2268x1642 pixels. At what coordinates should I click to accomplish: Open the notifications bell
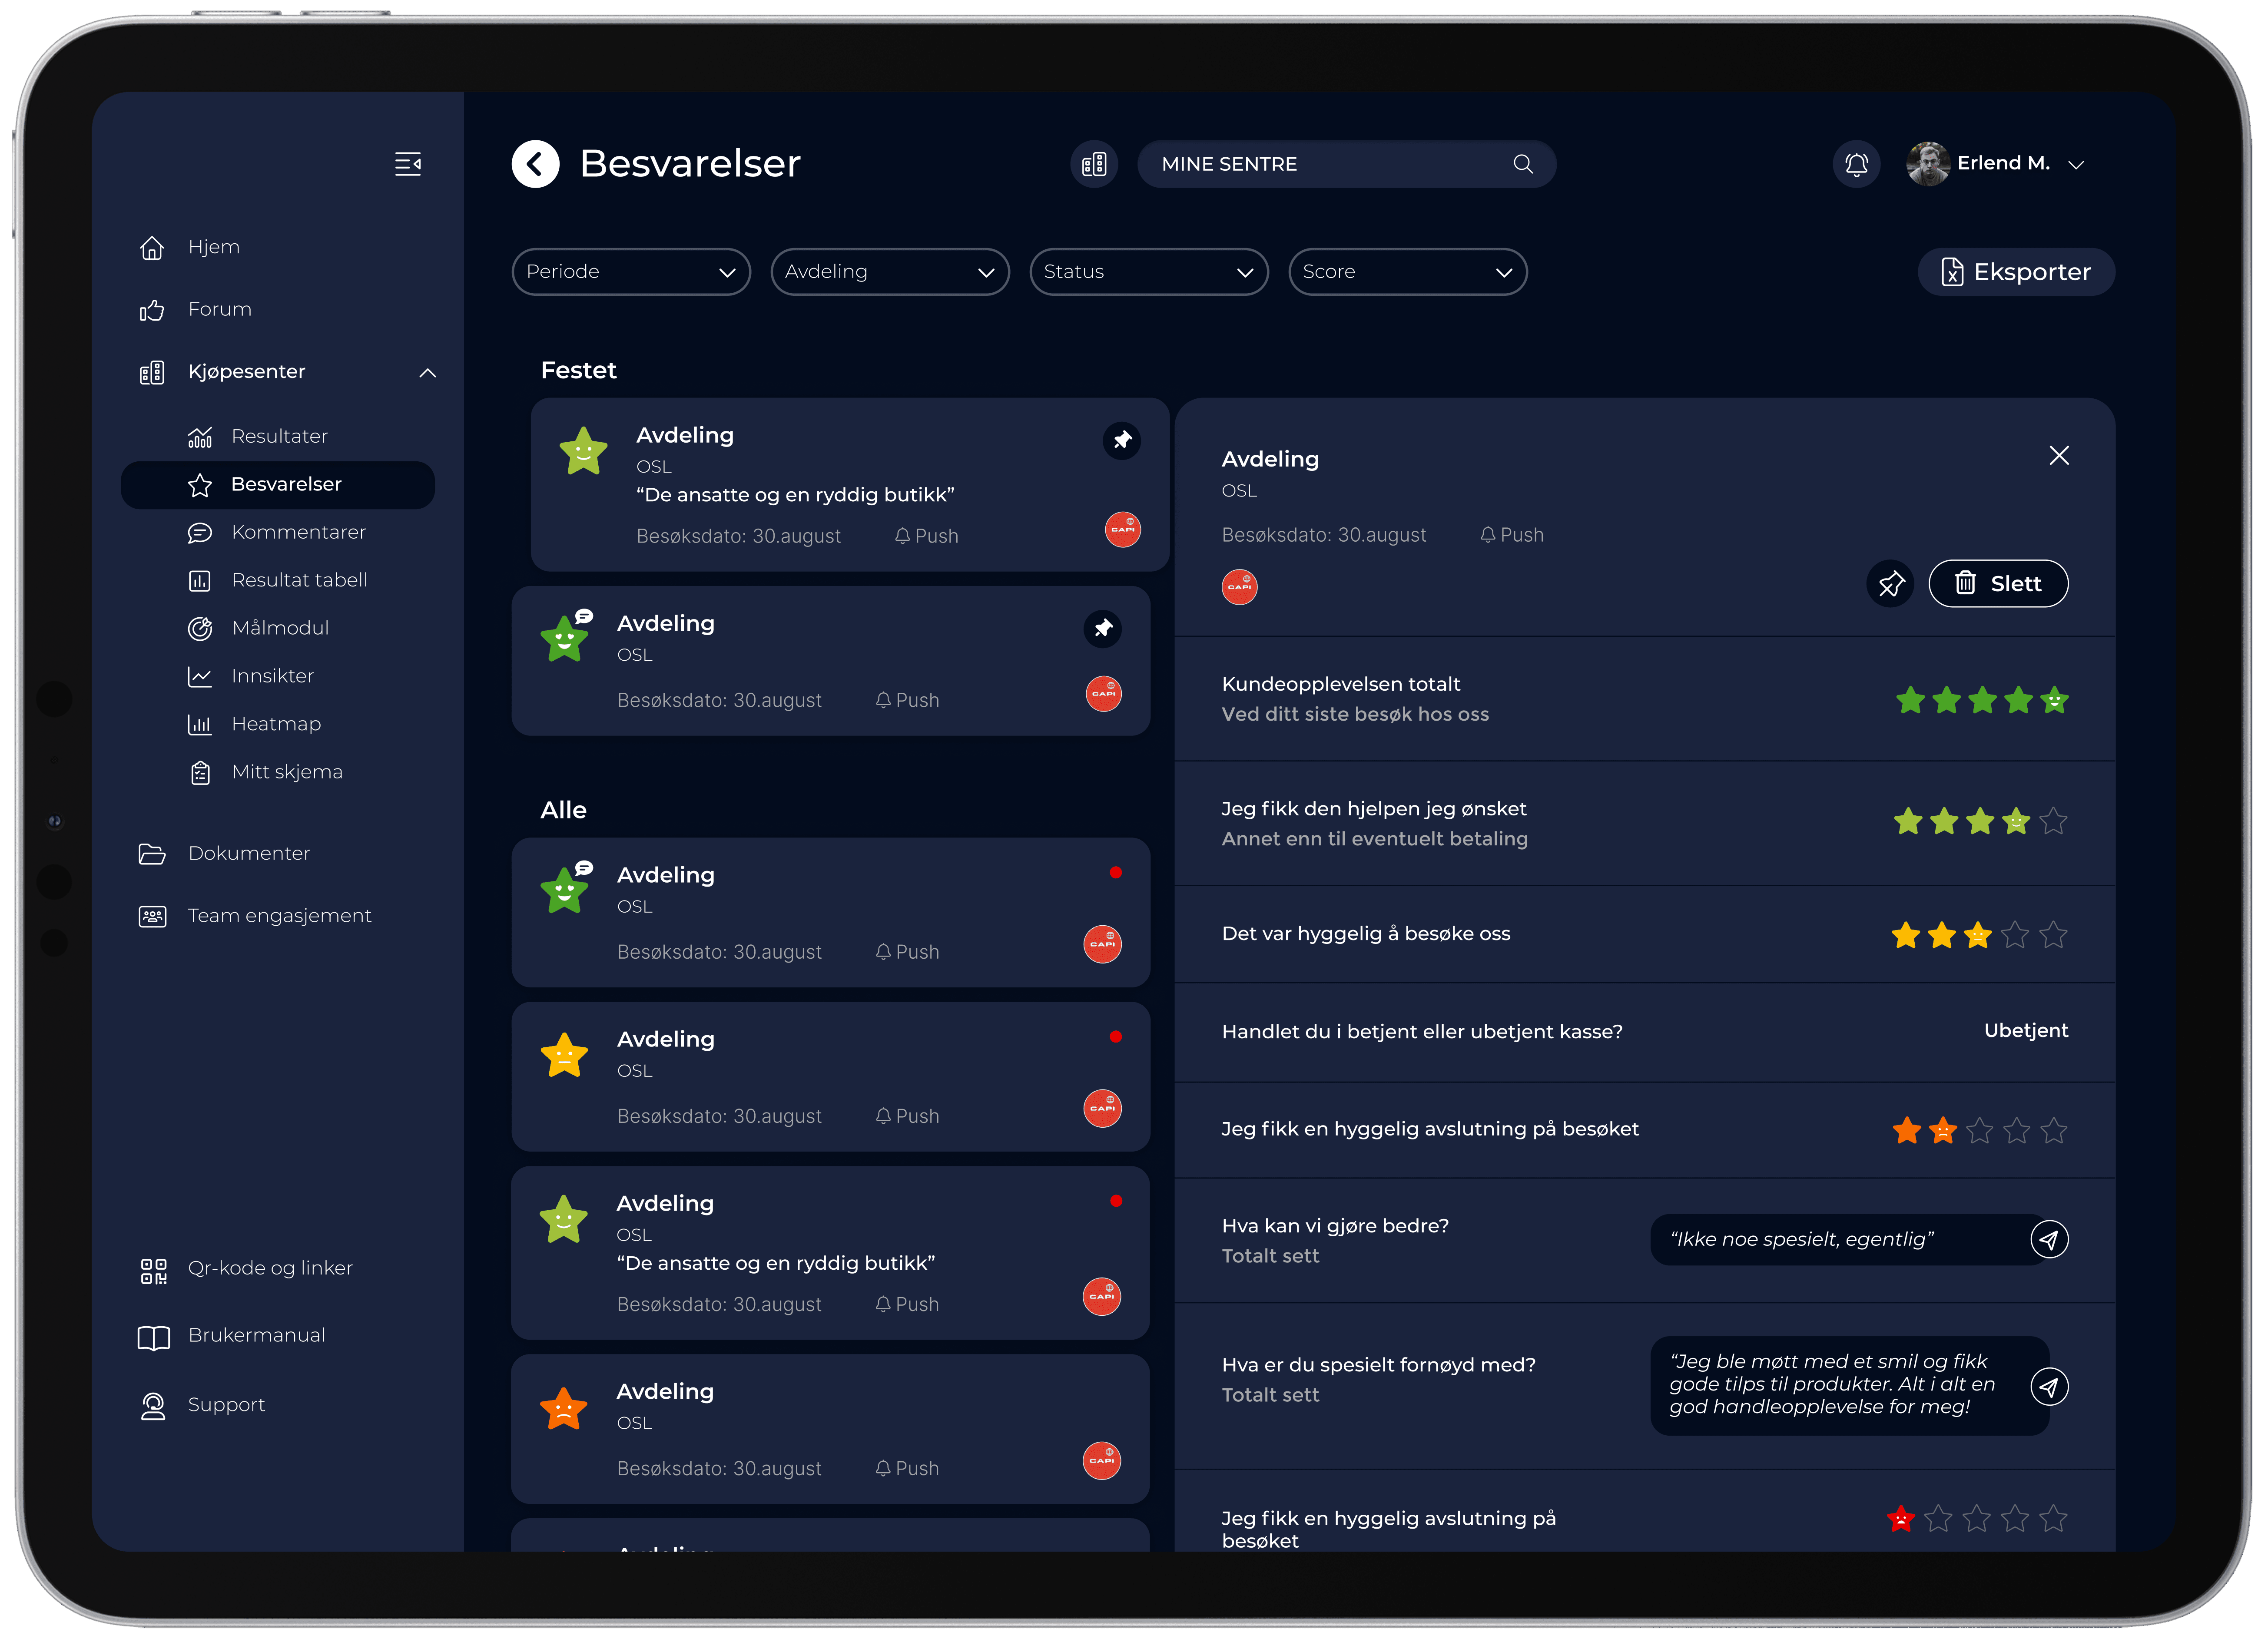coord(1856,164)
